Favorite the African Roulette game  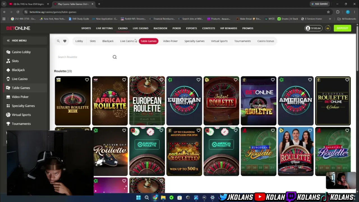124,80
